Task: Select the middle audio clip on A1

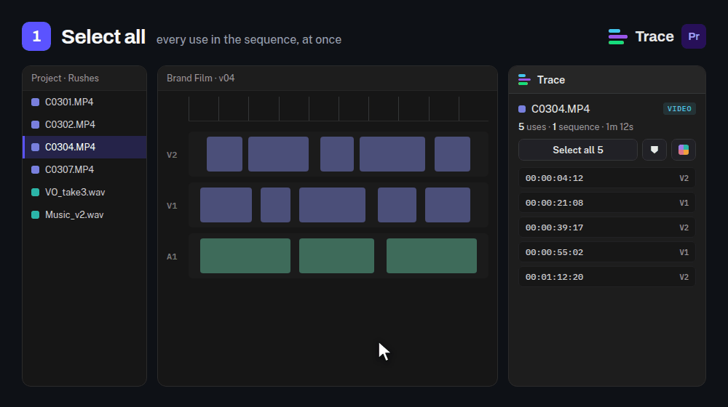Action: (336, 256)
